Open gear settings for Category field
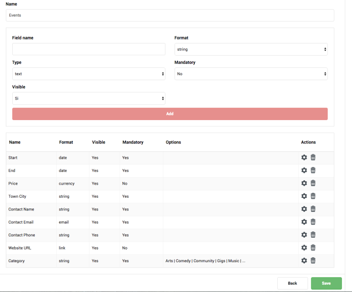This screenshot has height=292, width=352. click(x=304, y=261)
